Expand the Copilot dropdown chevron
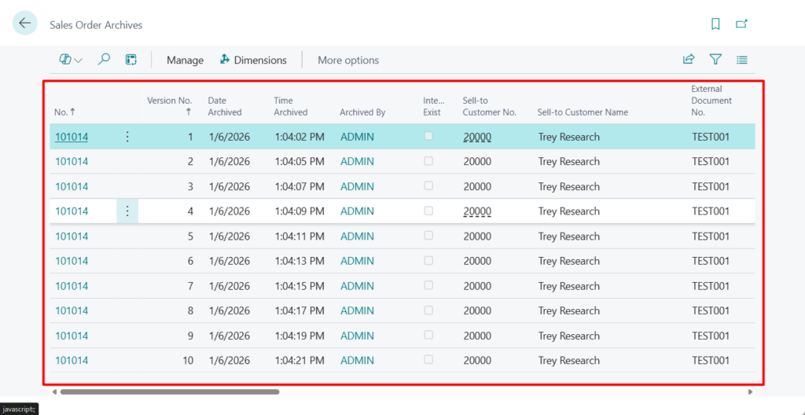Image resolution: width=805 pixels, height=415 pixels. coord(79,61)
